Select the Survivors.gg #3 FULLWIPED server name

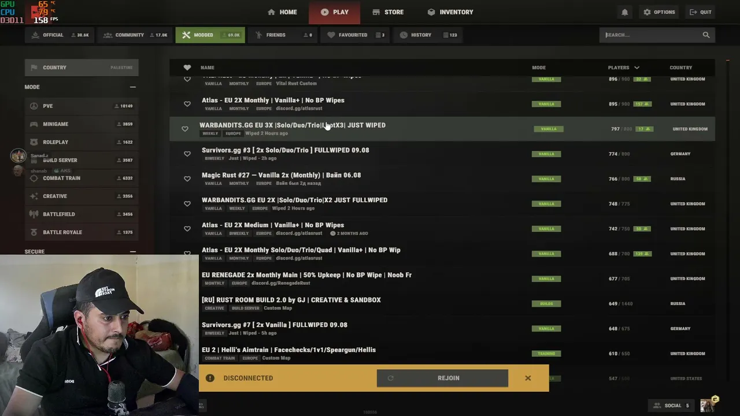point(286,150)
